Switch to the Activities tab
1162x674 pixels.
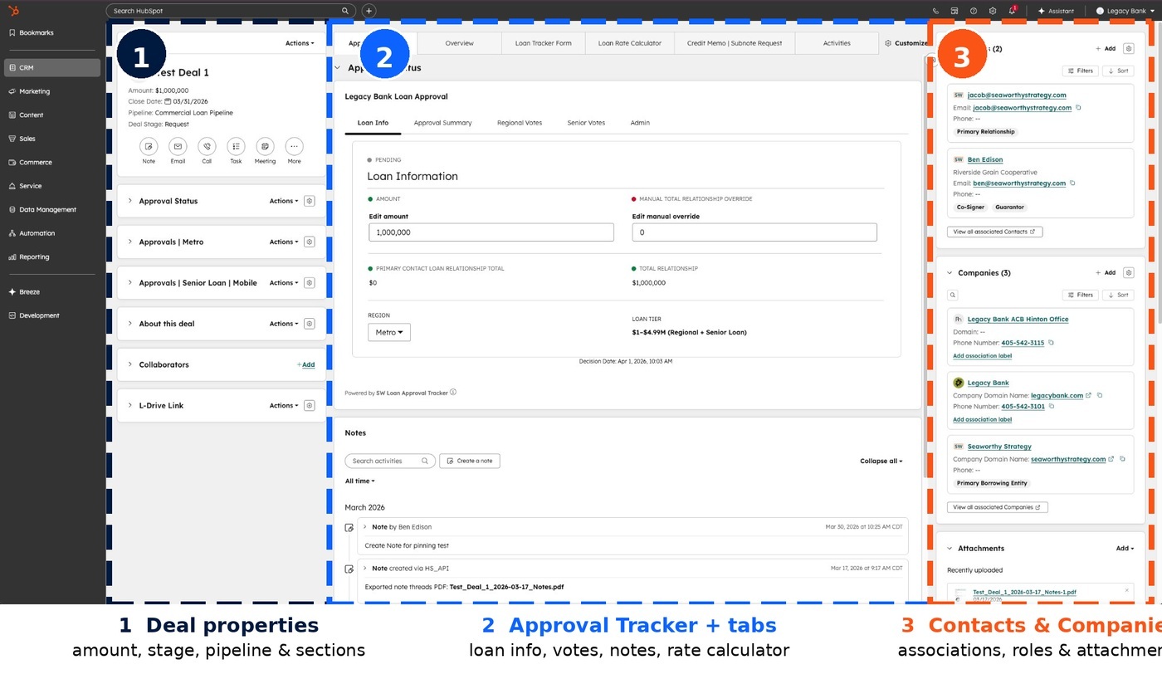click(837, 43)
